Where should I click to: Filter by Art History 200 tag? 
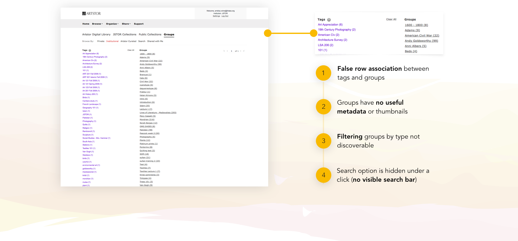pos(90,94)
